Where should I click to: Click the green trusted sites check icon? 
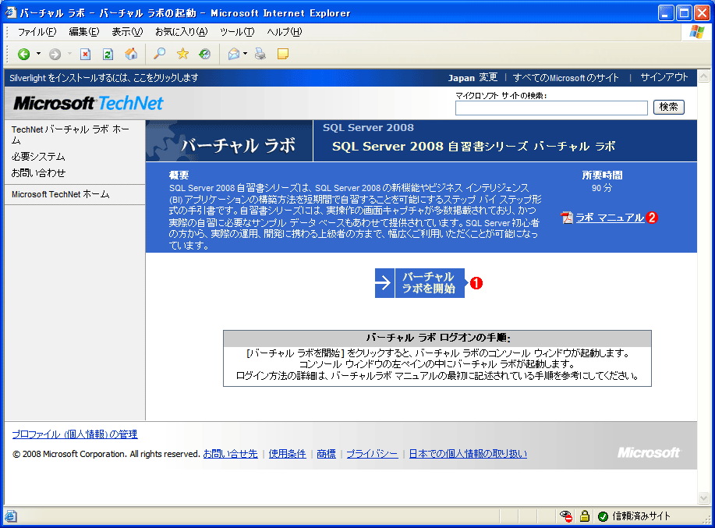[x=603, y=516]
